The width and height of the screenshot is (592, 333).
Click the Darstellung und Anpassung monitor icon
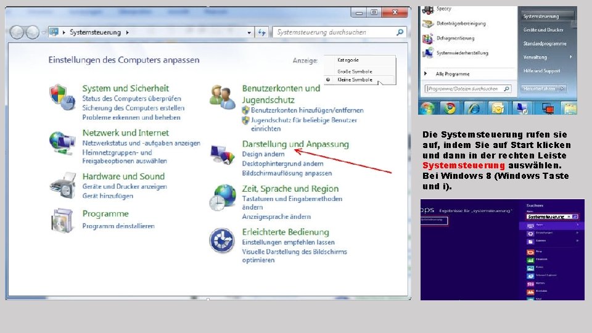[x=223, y=155]
